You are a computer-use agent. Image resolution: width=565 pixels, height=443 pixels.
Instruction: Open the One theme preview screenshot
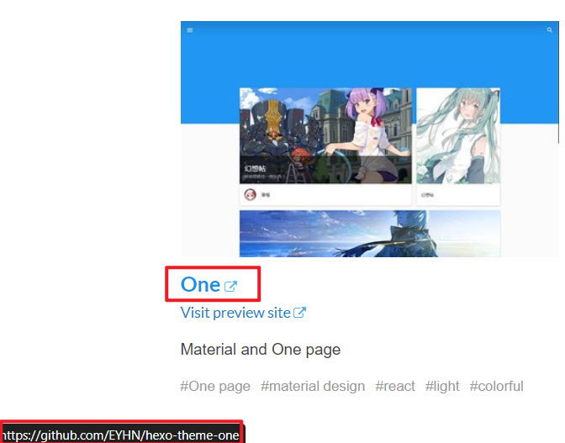[370, 139]
